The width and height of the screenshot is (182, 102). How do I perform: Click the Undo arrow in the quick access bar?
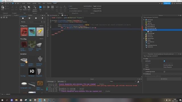8,3
